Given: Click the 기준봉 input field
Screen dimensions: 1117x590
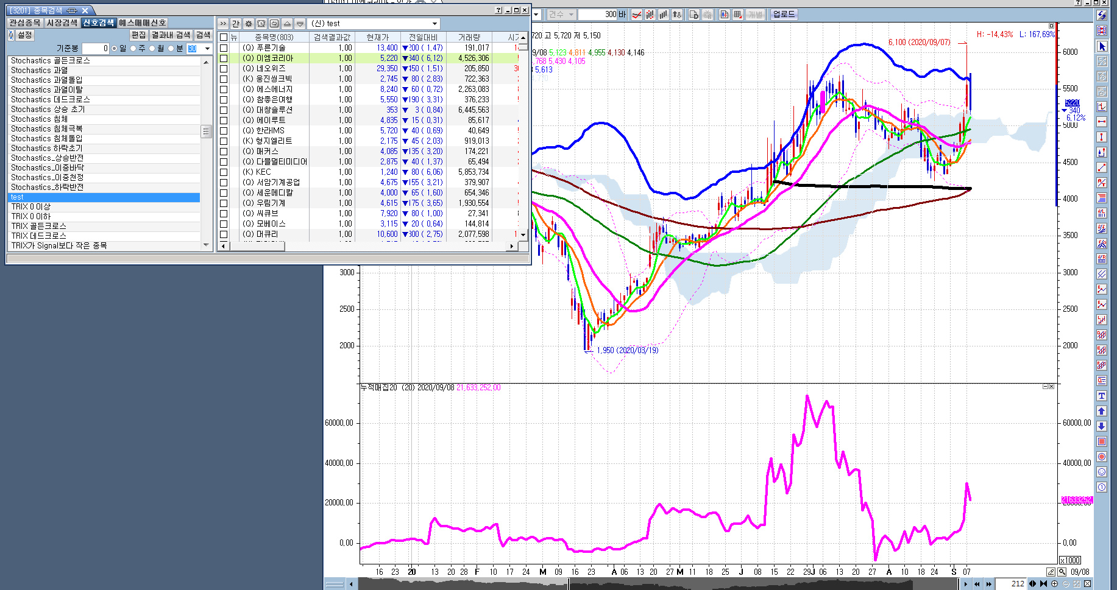Looking at the screenshot, I should tap(96, 49).
